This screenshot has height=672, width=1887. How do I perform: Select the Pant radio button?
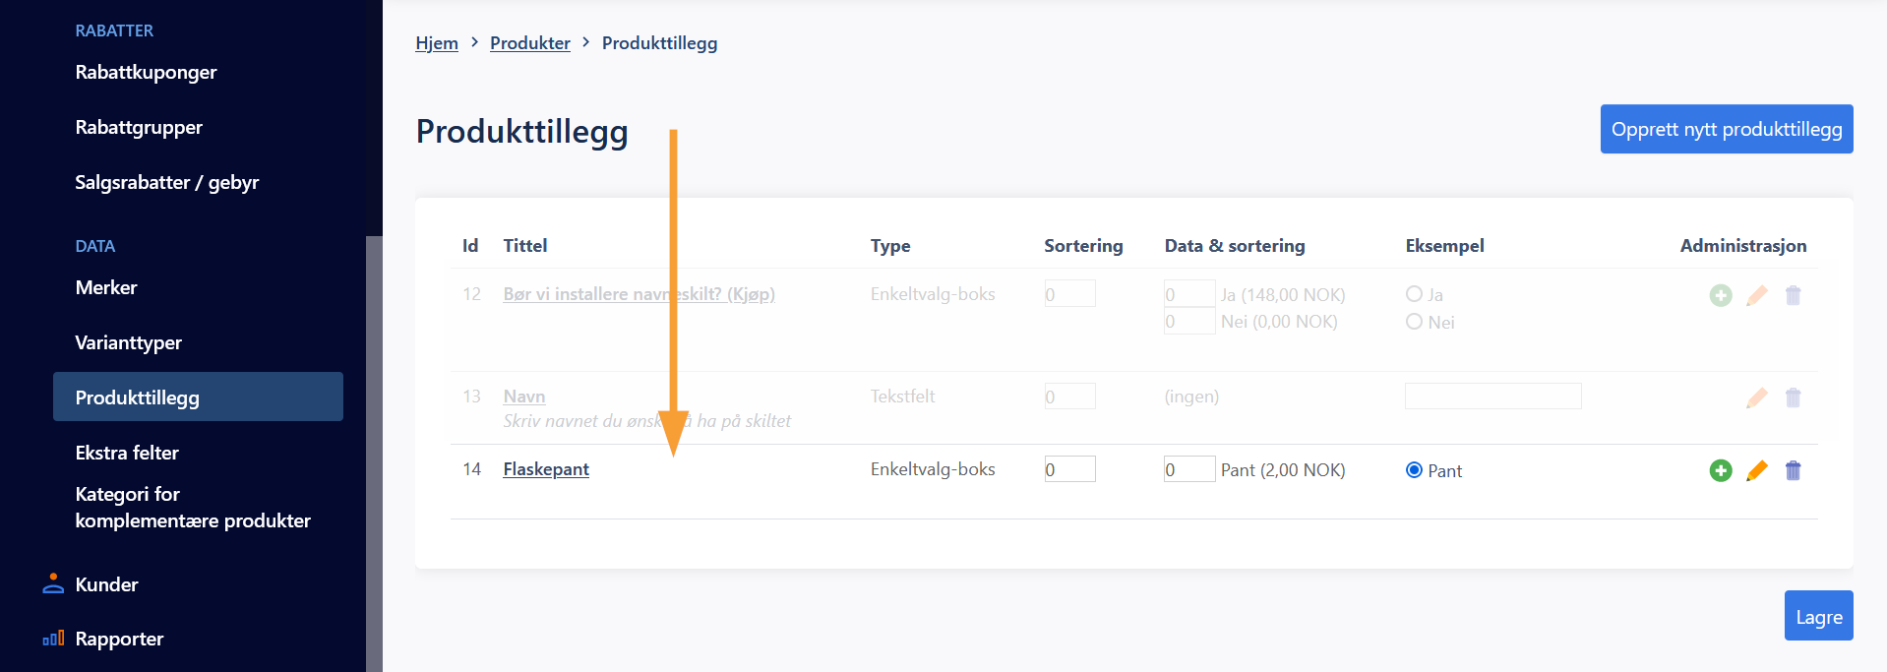[1414, 469]
